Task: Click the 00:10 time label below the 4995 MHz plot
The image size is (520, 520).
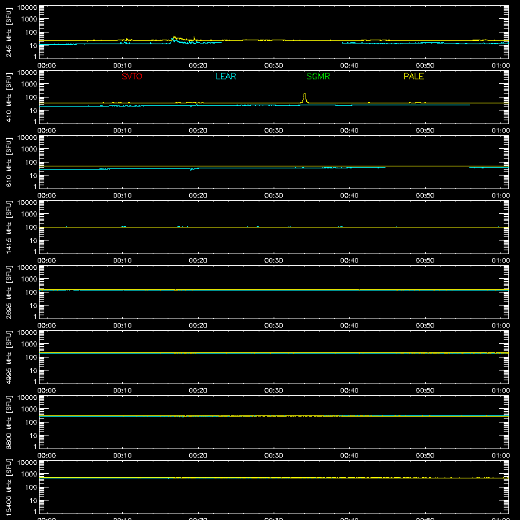Action: [122, 391]
